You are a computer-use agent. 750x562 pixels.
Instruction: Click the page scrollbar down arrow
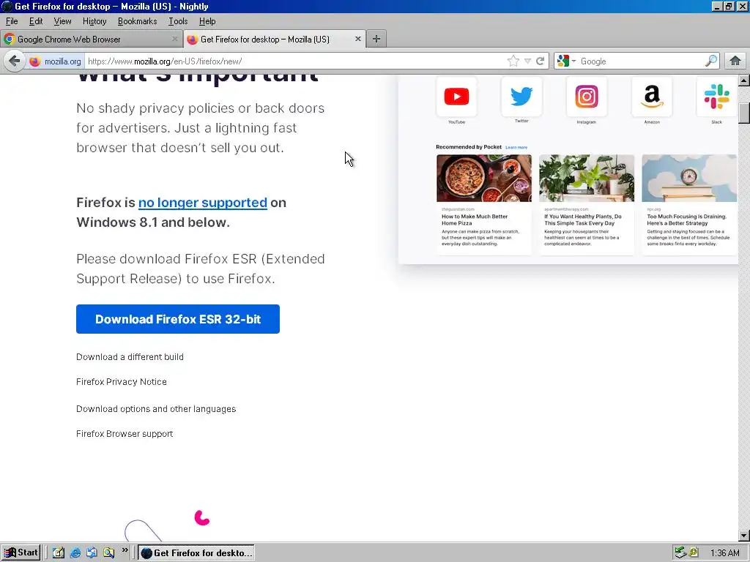744,536
